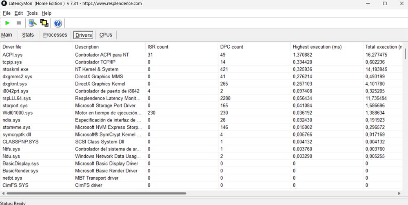The height and width of the screenshot is (205, 408).
Task: Select the Ntfs.sys driver row
Action: coord(202,149)
